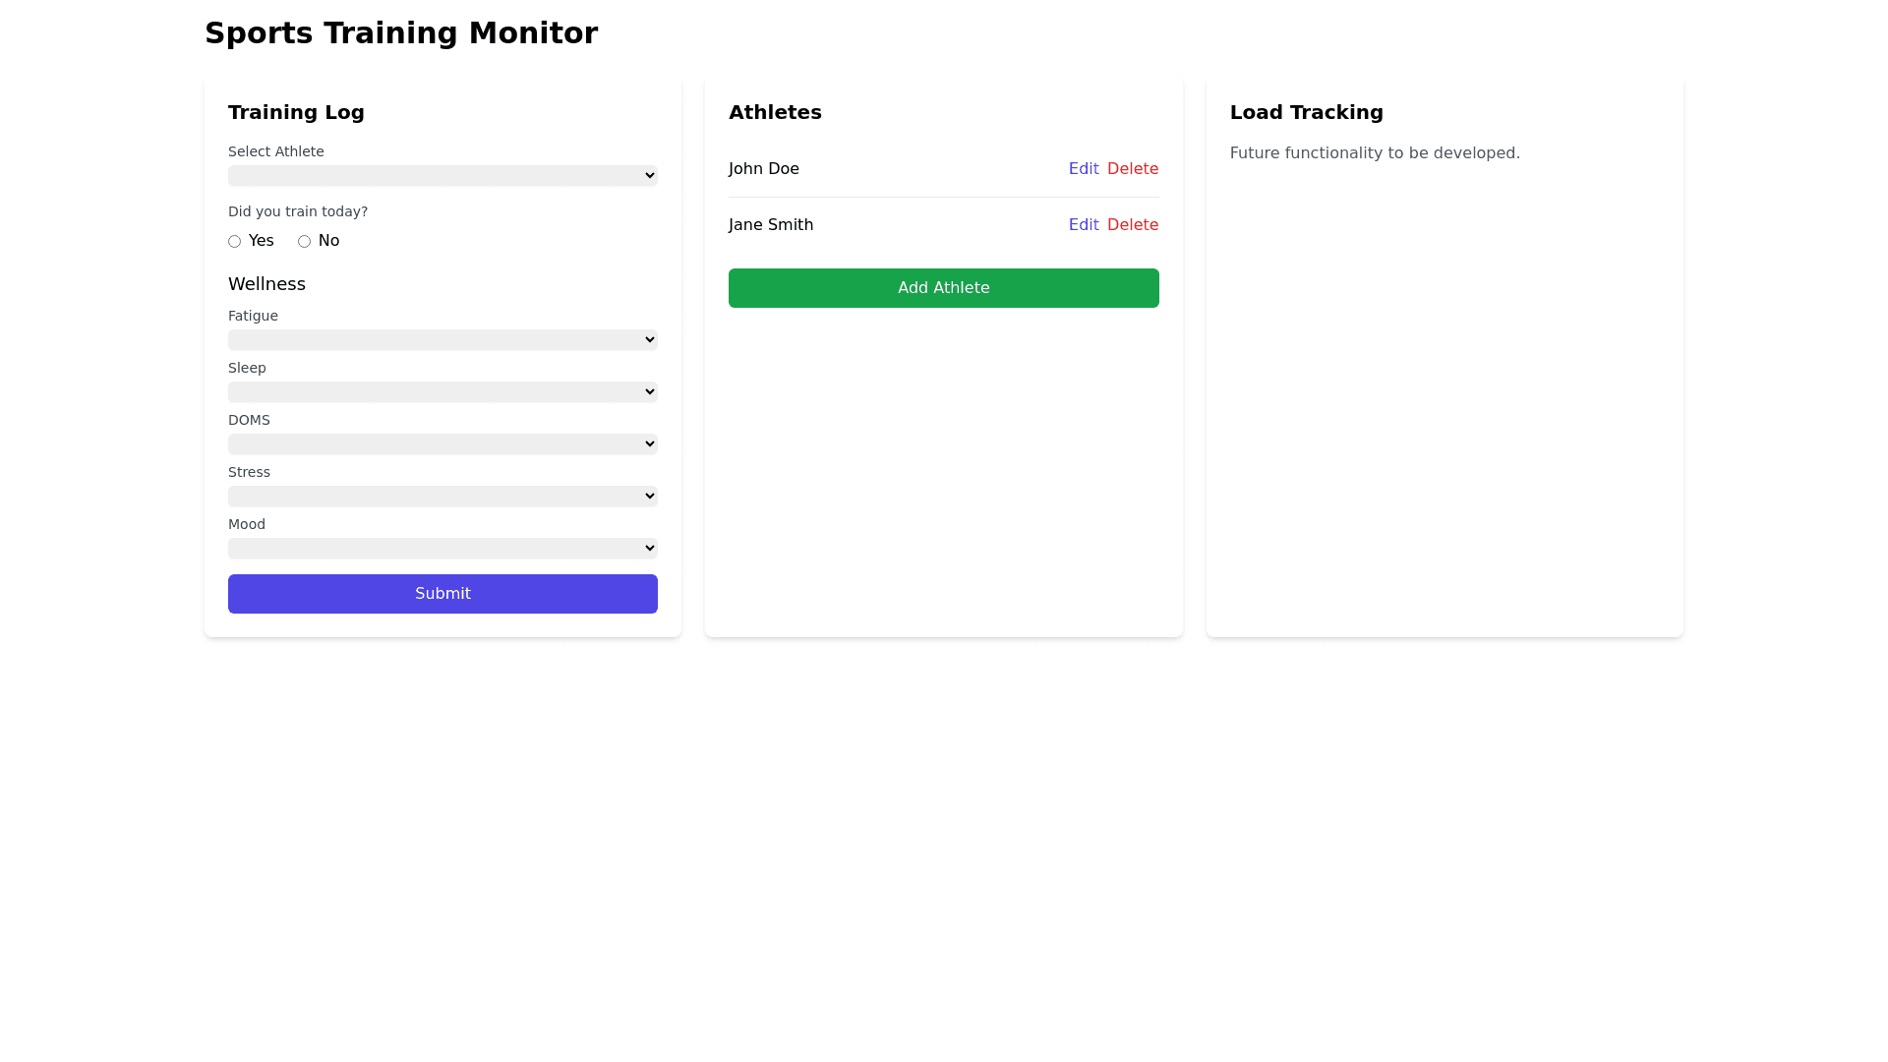Click the Jane Smith name entry

pos(770,225)
